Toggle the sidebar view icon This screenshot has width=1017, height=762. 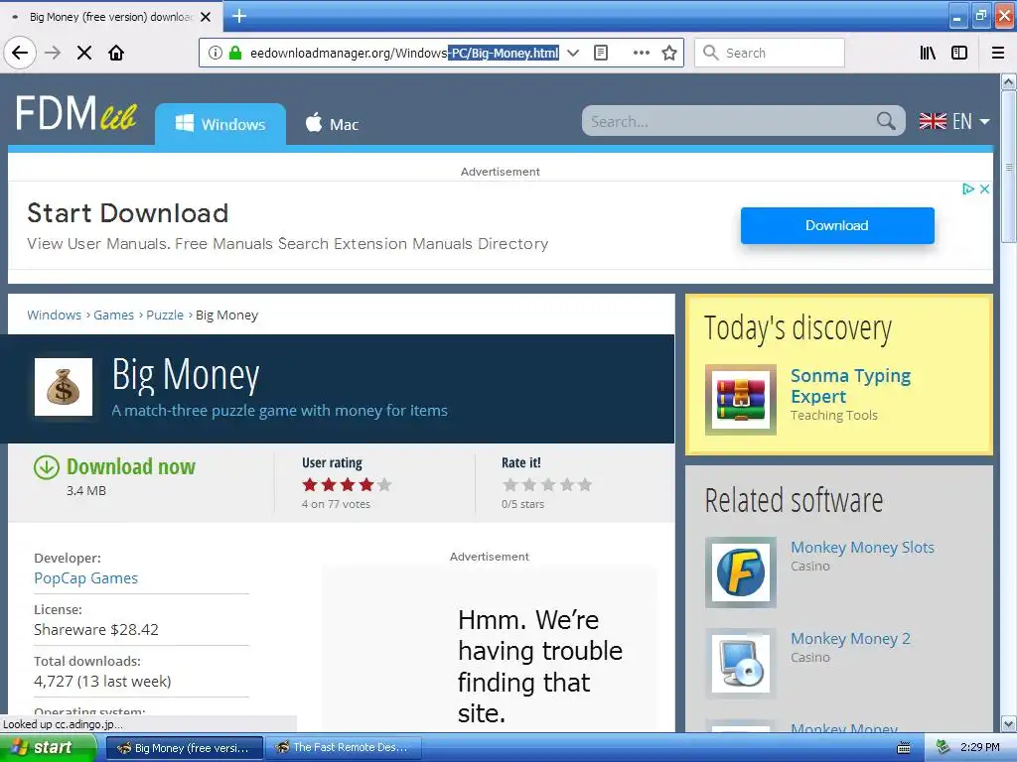click(x=959, y=53)
